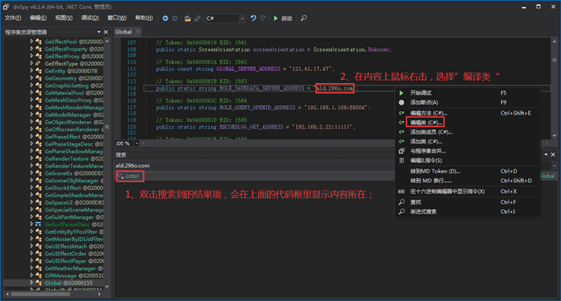Click the navigate back arrow icon
The image size is (561, 301).
(x=165, y=18)
